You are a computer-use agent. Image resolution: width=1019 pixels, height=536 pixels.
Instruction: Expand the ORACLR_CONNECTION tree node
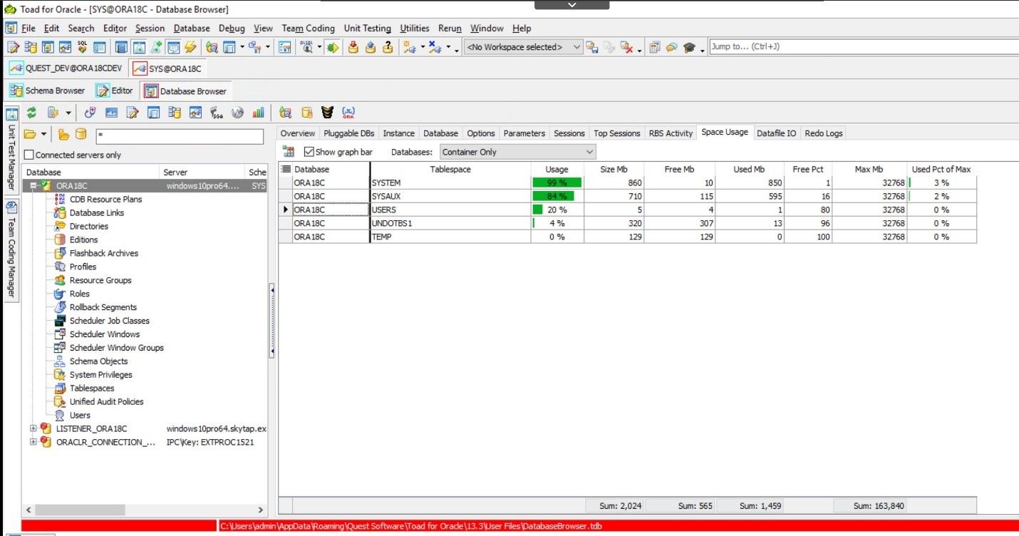coord(33,442)
